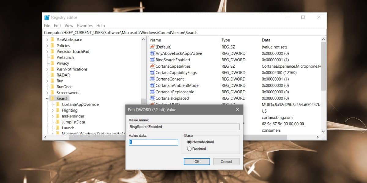Click the CortanaAppOverride folder icon

57,104
